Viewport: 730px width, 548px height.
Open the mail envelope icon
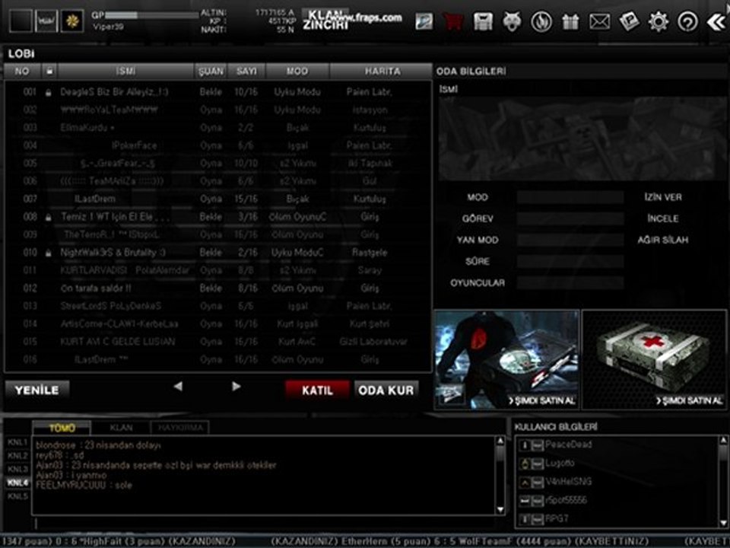click(x=600, y=21)
